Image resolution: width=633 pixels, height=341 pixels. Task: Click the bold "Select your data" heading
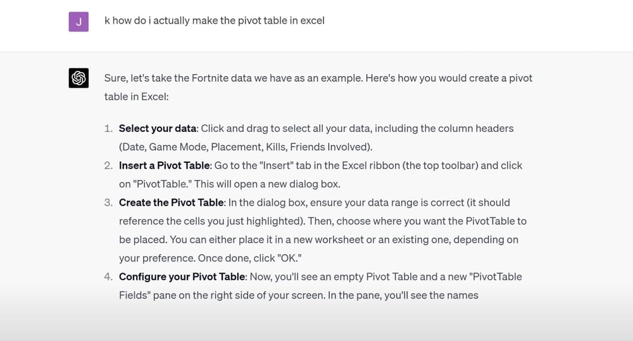click(158, 128)
